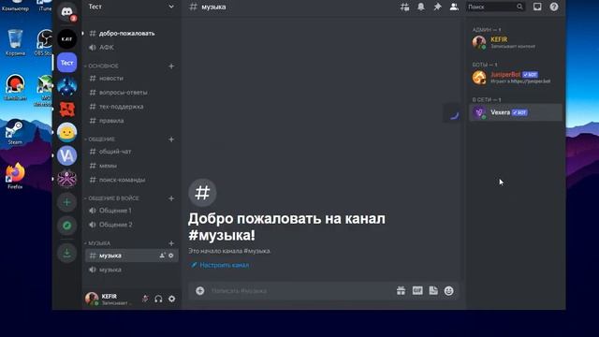Select JuniperBot in member list
This screenshot has width=599, height=337.
[516, 78]
